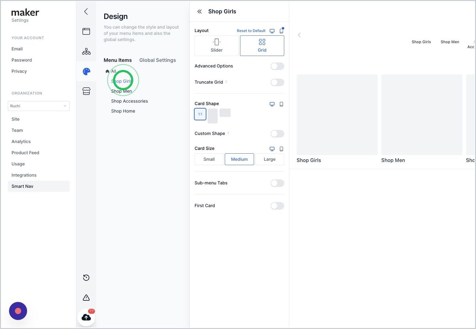Screen dimensions: 476x329
Task: Set card size to Small
Action: 209,159
